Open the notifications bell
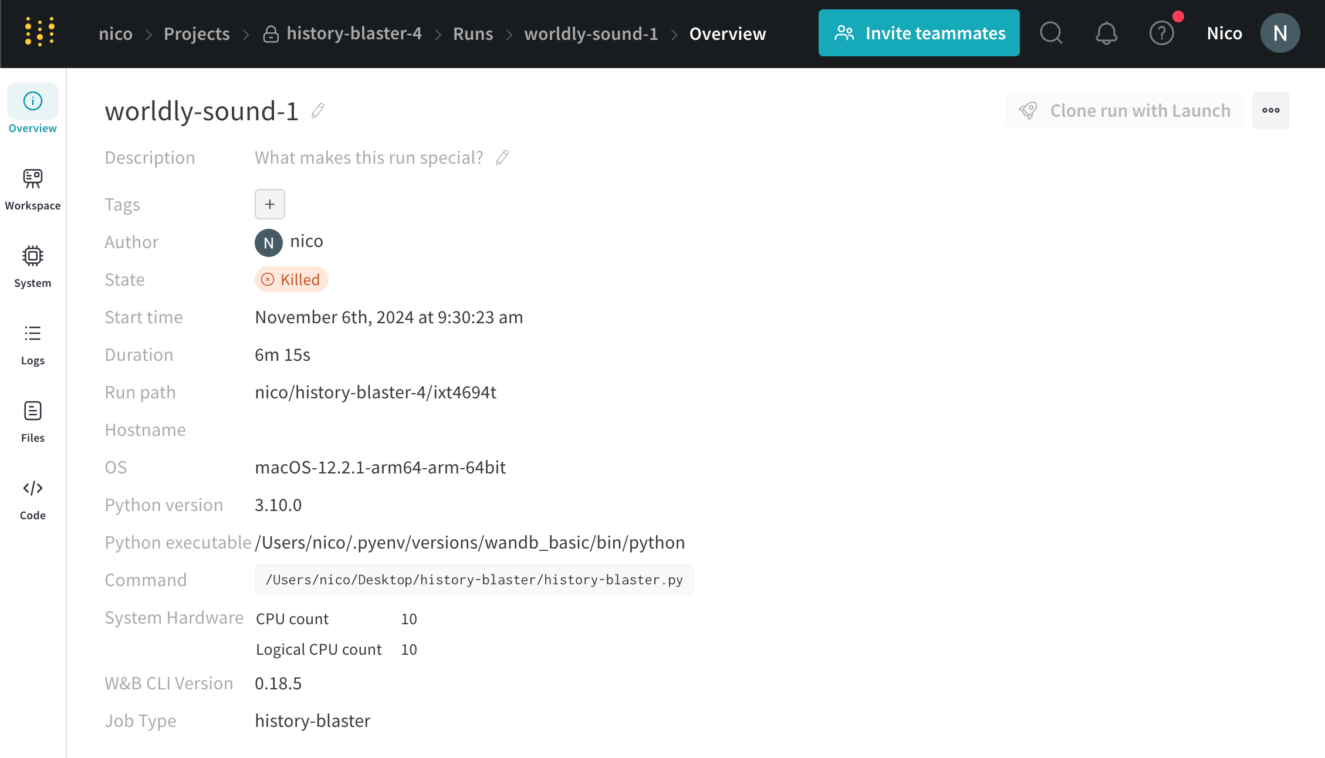 click(1106, 33)
